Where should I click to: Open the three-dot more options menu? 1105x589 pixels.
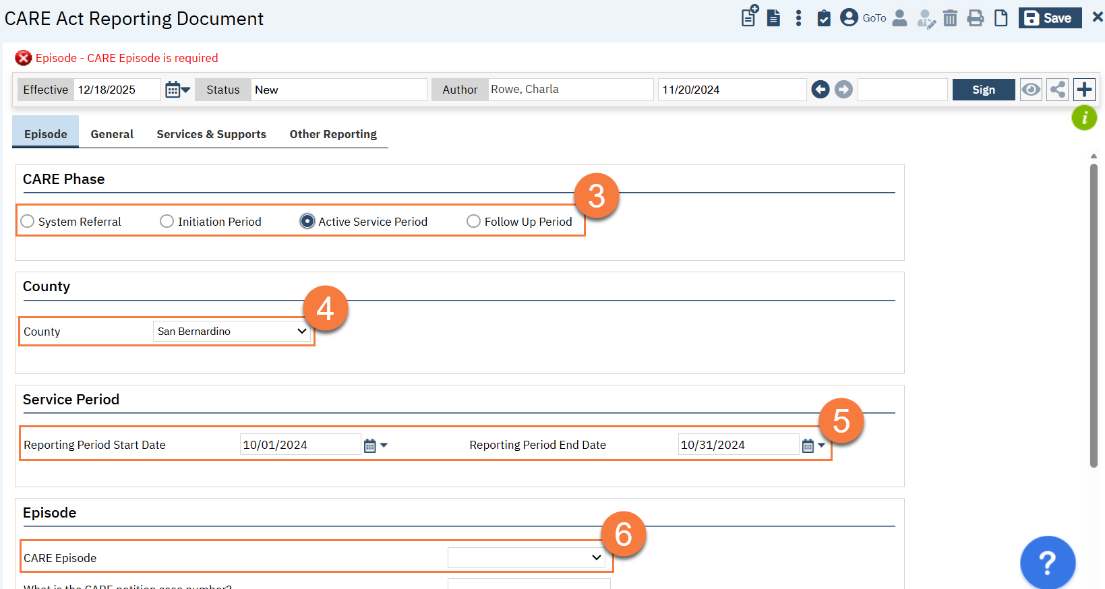(x=798, y=18)
